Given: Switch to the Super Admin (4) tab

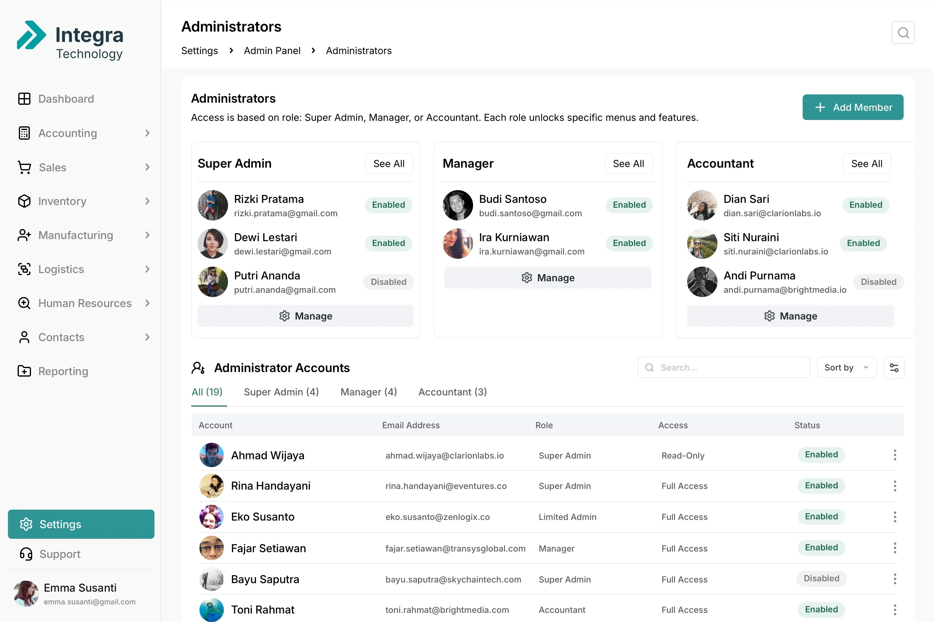Looking at the screenshot, I should pyautogui.click(x=281, y=392).
